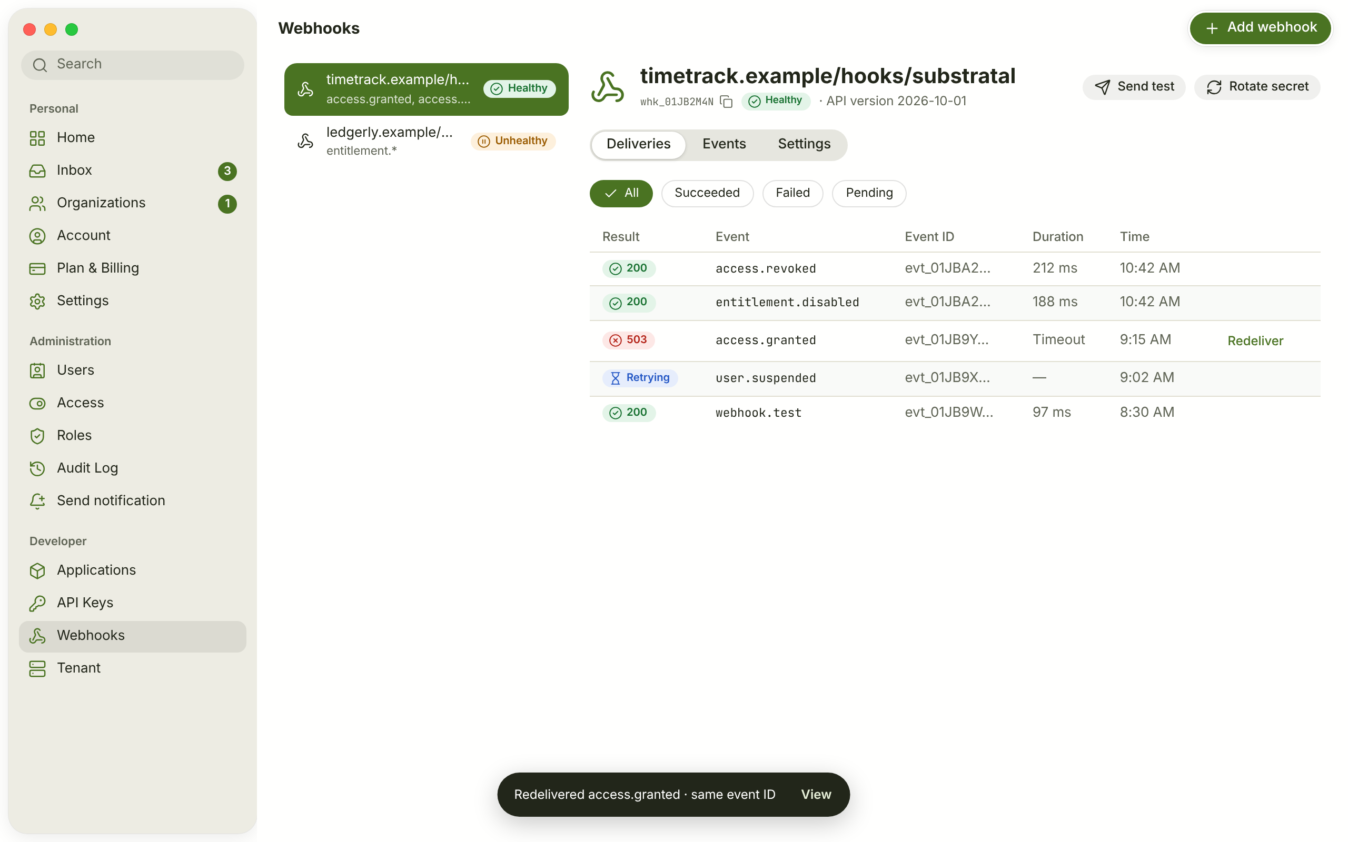Open Applications under Developer
Viewport: 1348px width, 842px height.
[x=132, y=570]
